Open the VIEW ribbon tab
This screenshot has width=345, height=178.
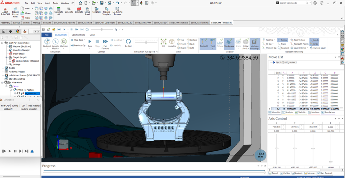point(92,35)
